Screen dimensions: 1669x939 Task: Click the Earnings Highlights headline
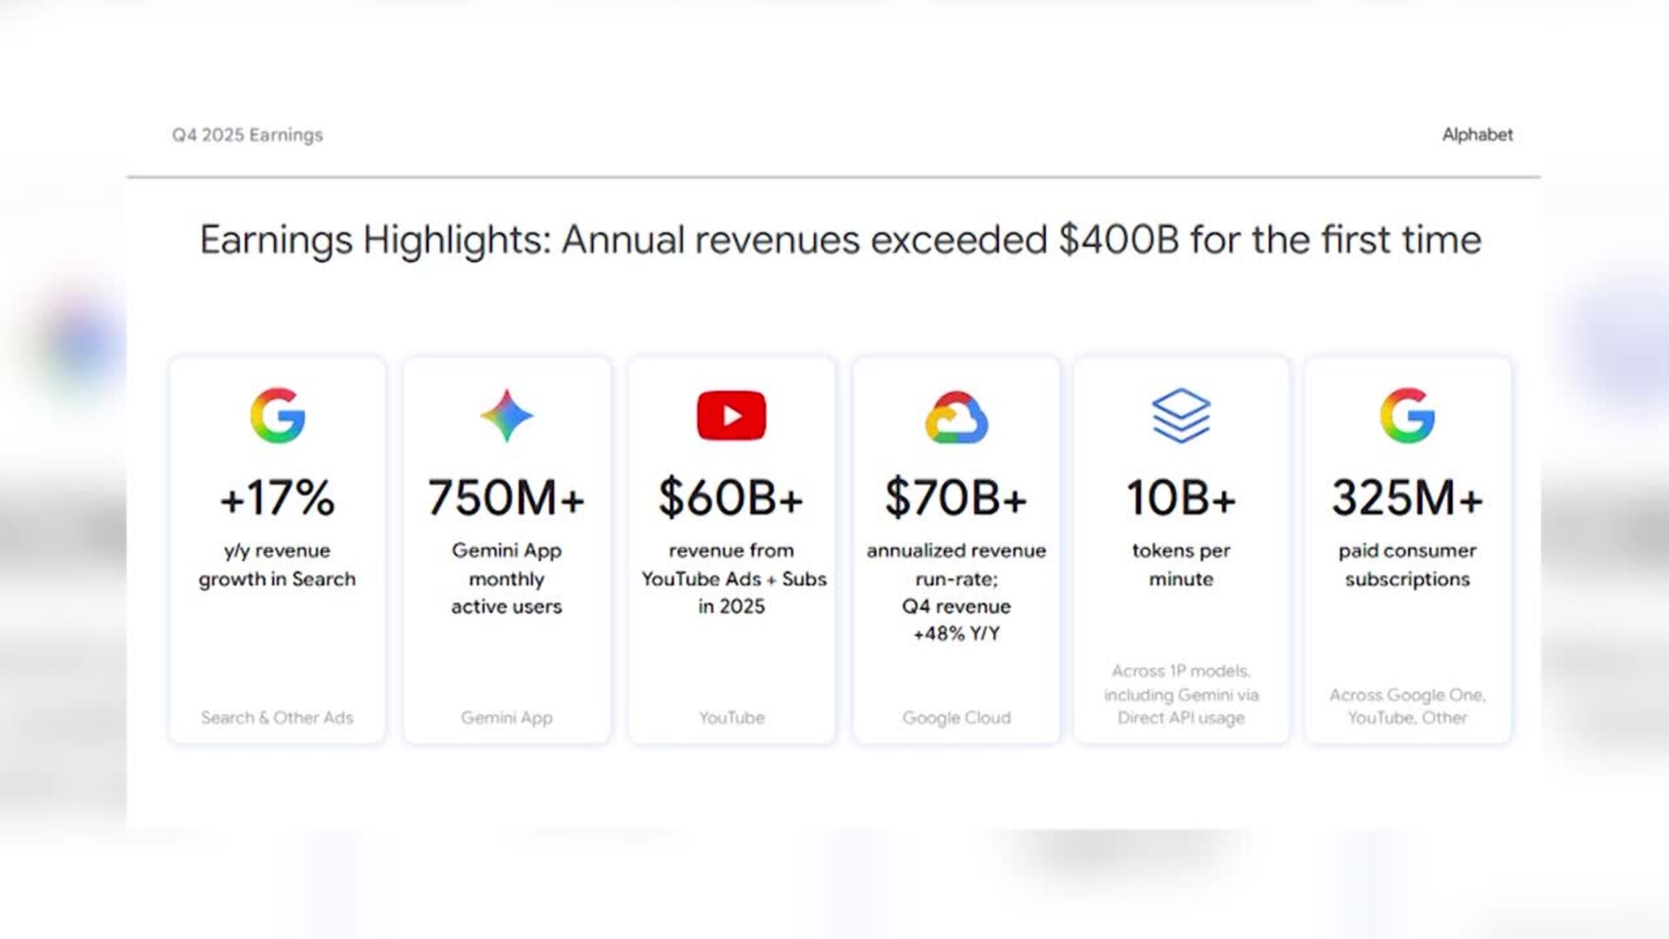[x=841, y=241]
